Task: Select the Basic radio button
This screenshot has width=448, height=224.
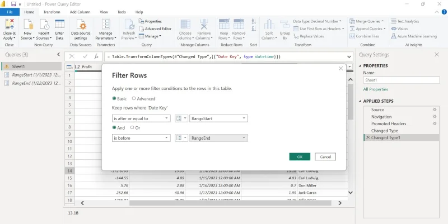Action: pyautogui.click(x=114, y=99)
